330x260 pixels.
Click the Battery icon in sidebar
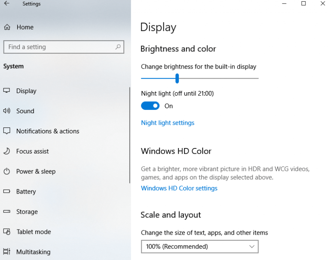pyautogui.click(x=7, y=191)
